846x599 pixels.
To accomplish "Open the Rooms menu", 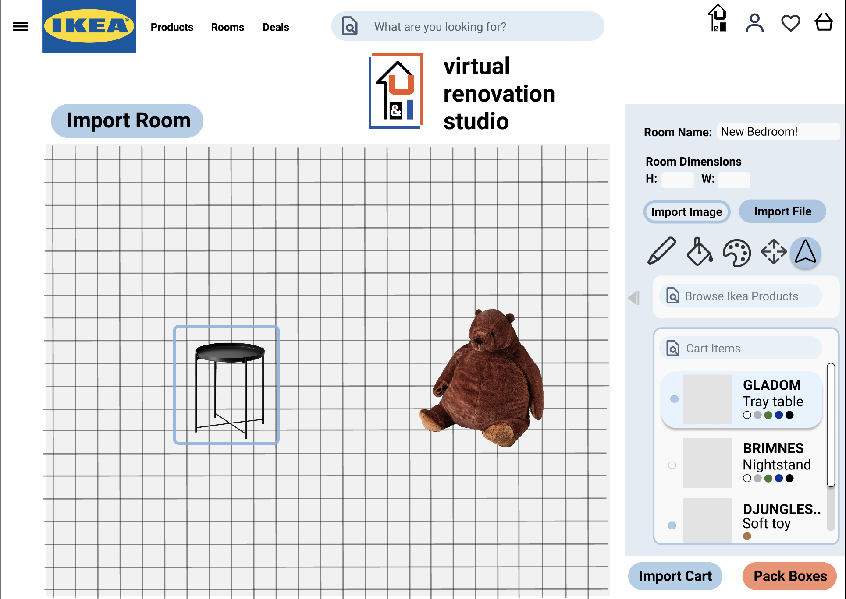I will (x=227, y=27).
